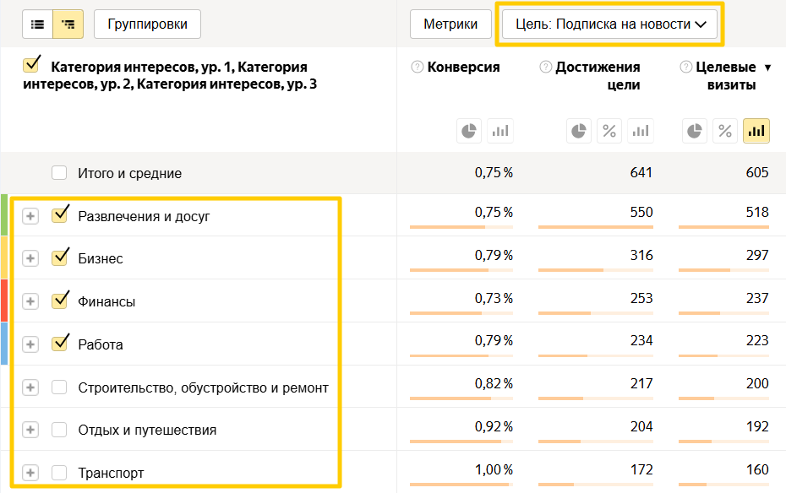Enable Итого и средние checkbox
This screenshot has width=786, height=493.
click(59, 173)
